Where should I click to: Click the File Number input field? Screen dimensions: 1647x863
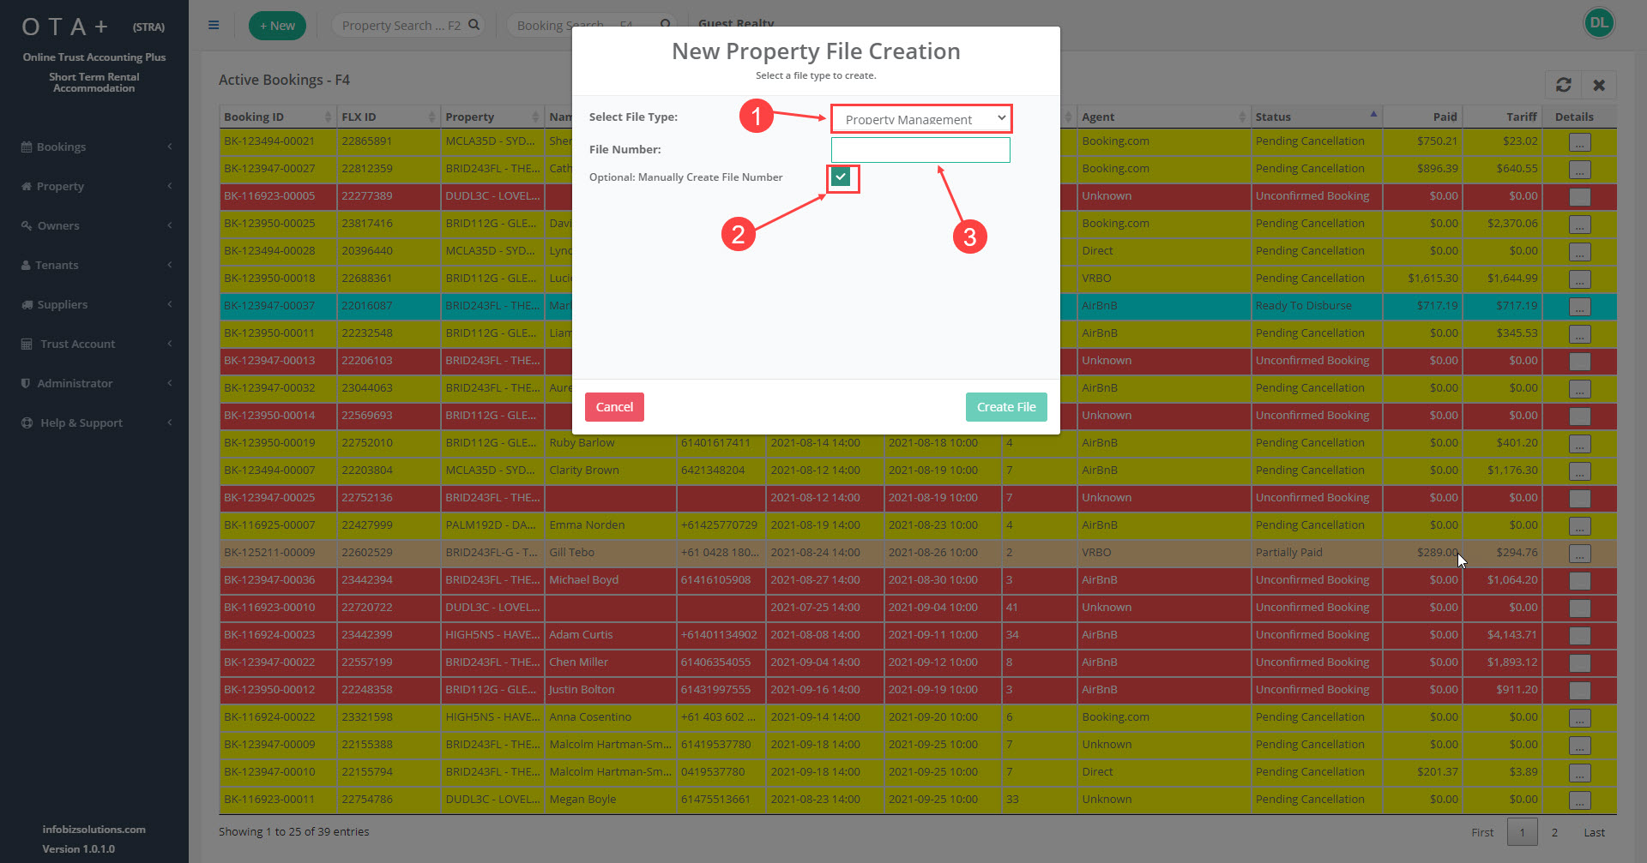(x=920, y=150)
